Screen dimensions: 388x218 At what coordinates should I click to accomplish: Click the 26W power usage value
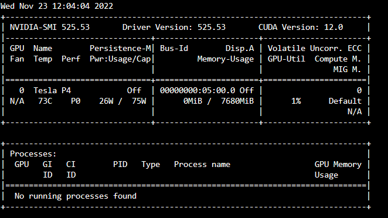click(x=106, y=101)
